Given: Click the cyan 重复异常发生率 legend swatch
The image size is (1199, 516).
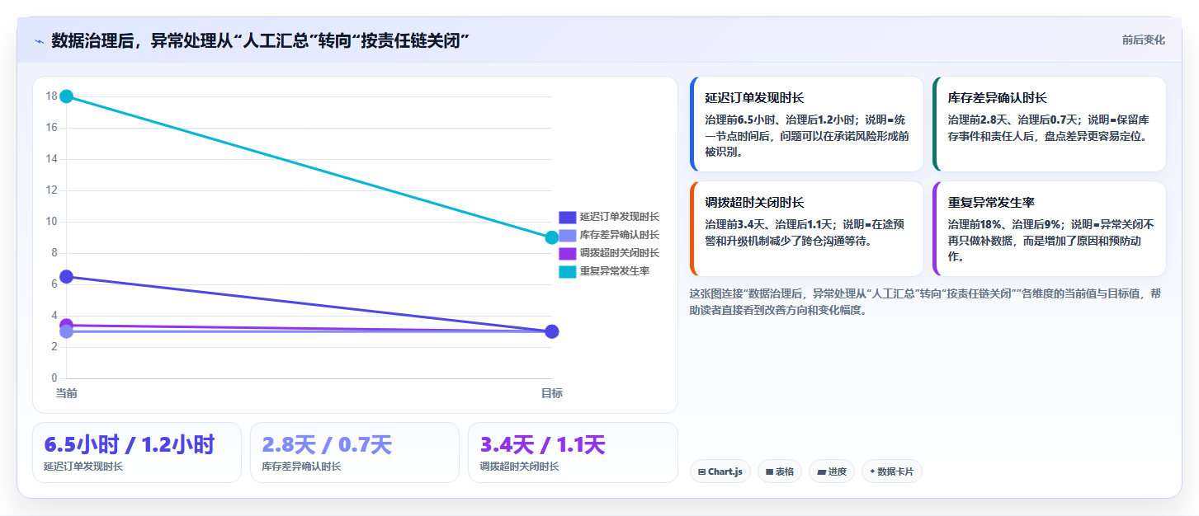Looking at the screenshot, I should pyautogui.click(x=567, y=271).
